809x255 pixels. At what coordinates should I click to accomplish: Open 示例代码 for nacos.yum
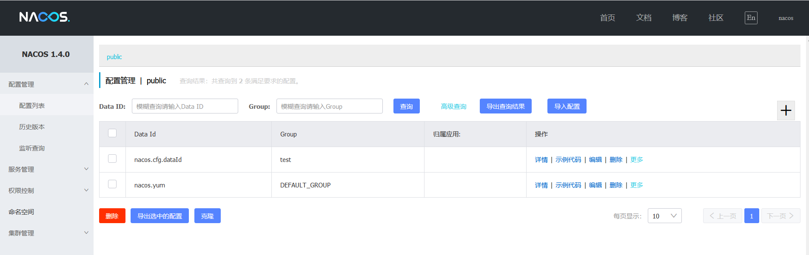568,185
